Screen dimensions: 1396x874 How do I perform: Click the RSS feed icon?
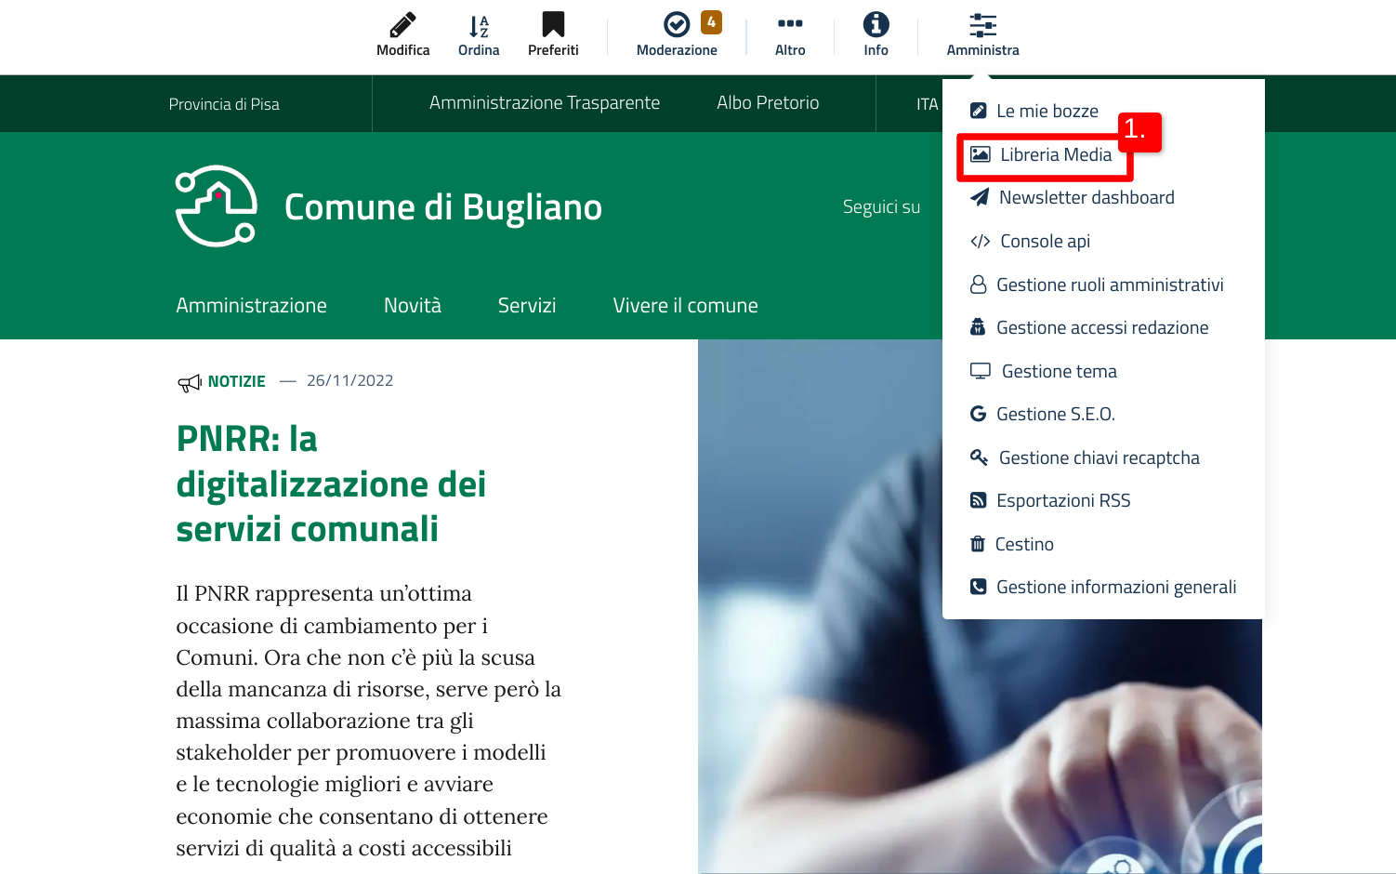(978, 500)
